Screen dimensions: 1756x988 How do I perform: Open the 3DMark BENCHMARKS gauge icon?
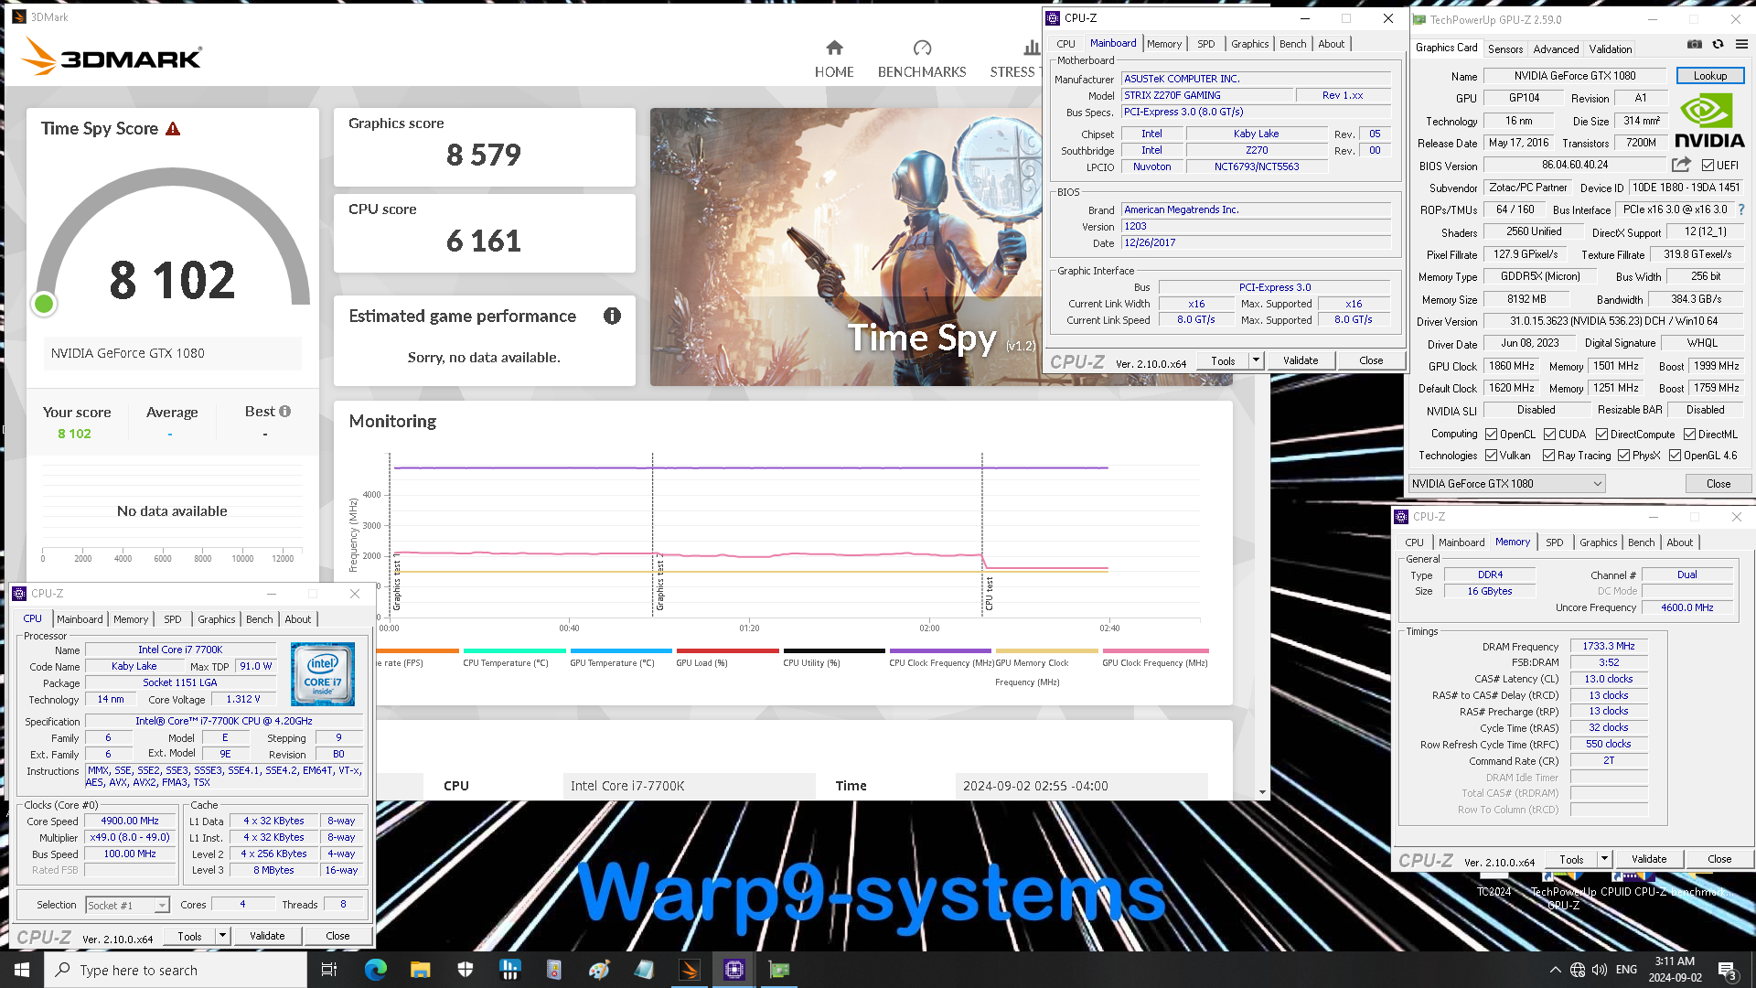click(x=922, y=48)
